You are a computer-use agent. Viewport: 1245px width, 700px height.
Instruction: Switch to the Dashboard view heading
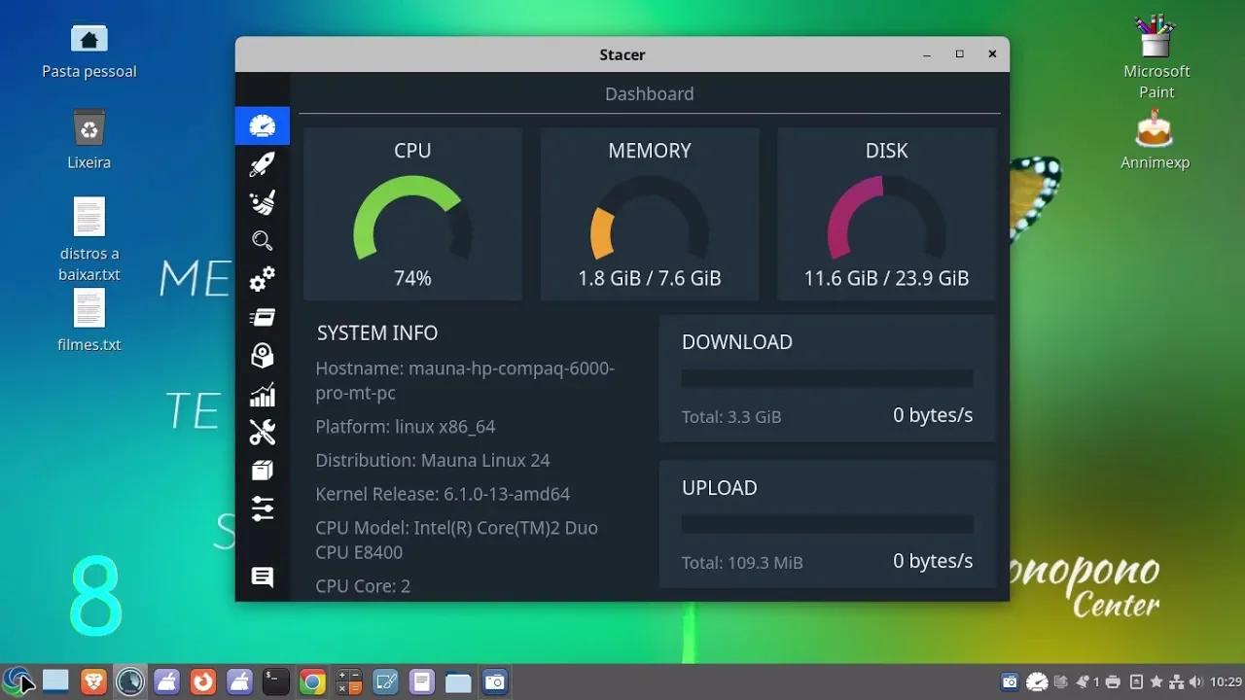click(649, 93)
